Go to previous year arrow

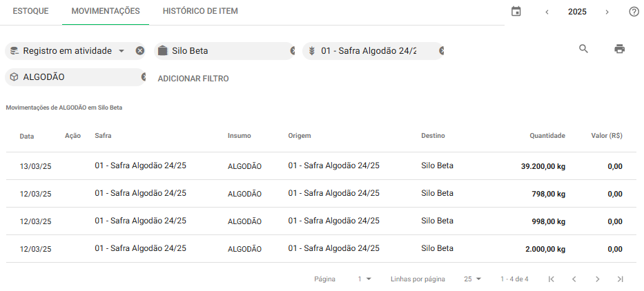click(547, 12)
